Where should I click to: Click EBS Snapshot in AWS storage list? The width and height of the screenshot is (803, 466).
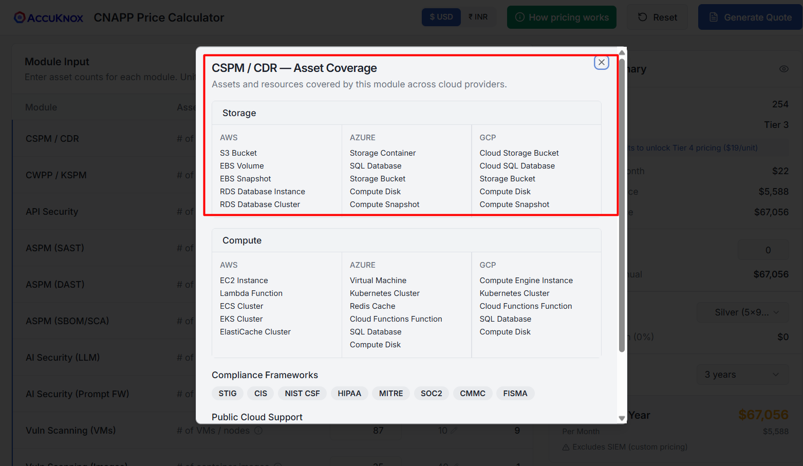(x=246, y=179)
